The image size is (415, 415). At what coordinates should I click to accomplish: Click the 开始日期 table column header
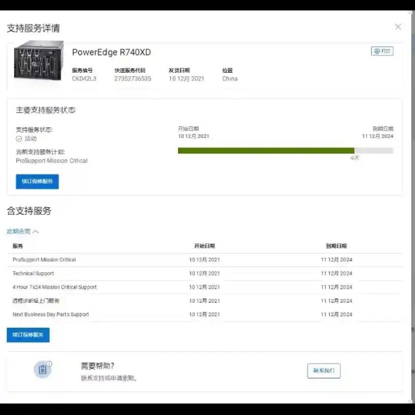coord(204,246)
